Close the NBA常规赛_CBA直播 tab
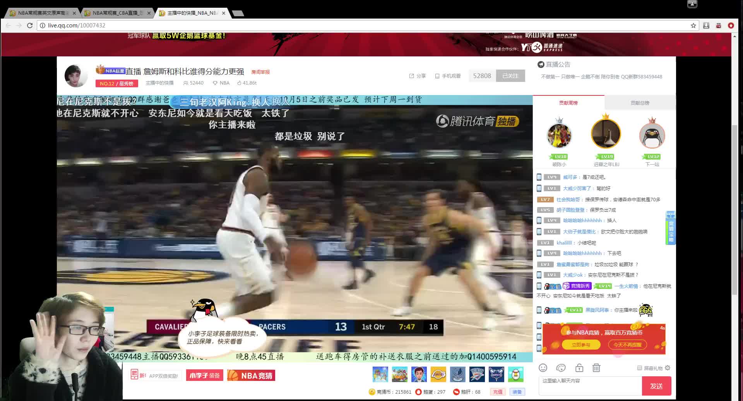Image resolution: width=743 pixels, height=401 pixels. click(x=149, y=13)
